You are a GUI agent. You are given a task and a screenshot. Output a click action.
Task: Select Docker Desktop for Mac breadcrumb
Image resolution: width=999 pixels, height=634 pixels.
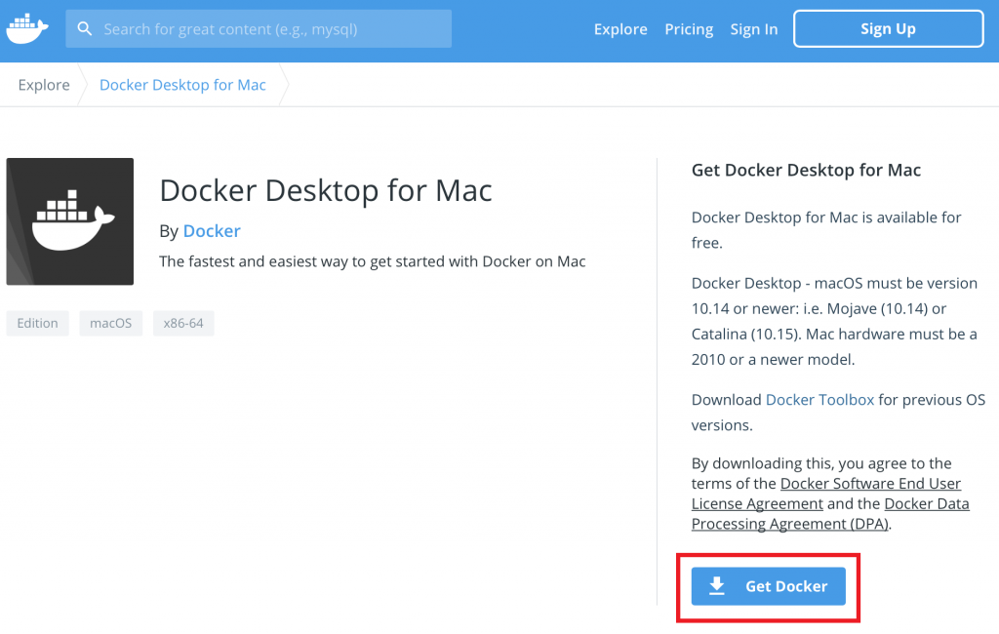click(x=182, y=85)
